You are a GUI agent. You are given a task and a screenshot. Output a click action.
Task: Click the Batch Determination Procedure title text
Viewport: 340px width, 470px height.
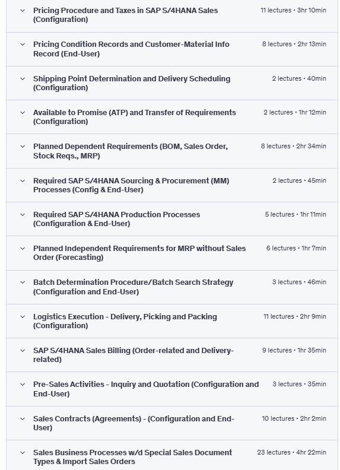pyautogui.click(x=133, y=287)
